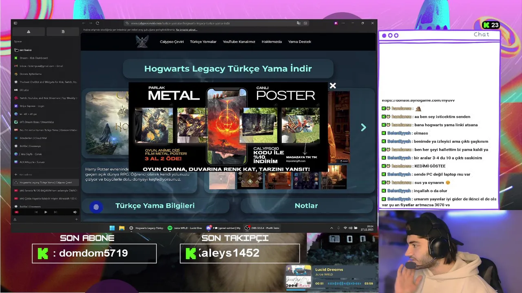Open the browser three-dot overflow menu
The width and height of the screenshot is (522, 293).
[x=343, y=23]
